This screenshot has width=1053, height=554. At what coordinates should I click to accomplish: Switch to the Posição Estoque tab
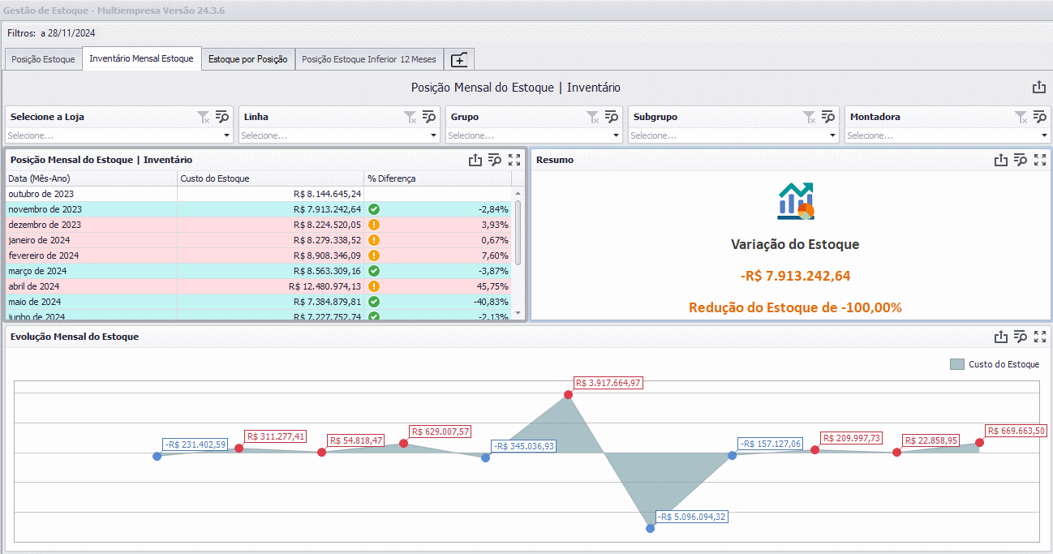click(x=43, y=59)
